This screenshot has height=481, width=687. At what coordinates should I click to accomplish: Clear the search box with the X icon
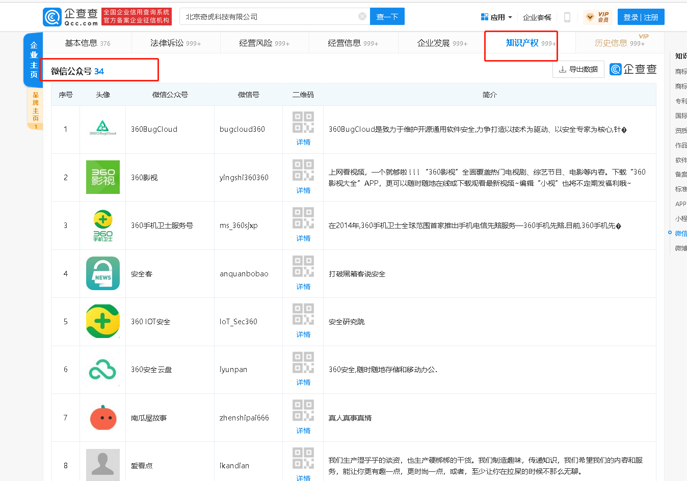362,16
